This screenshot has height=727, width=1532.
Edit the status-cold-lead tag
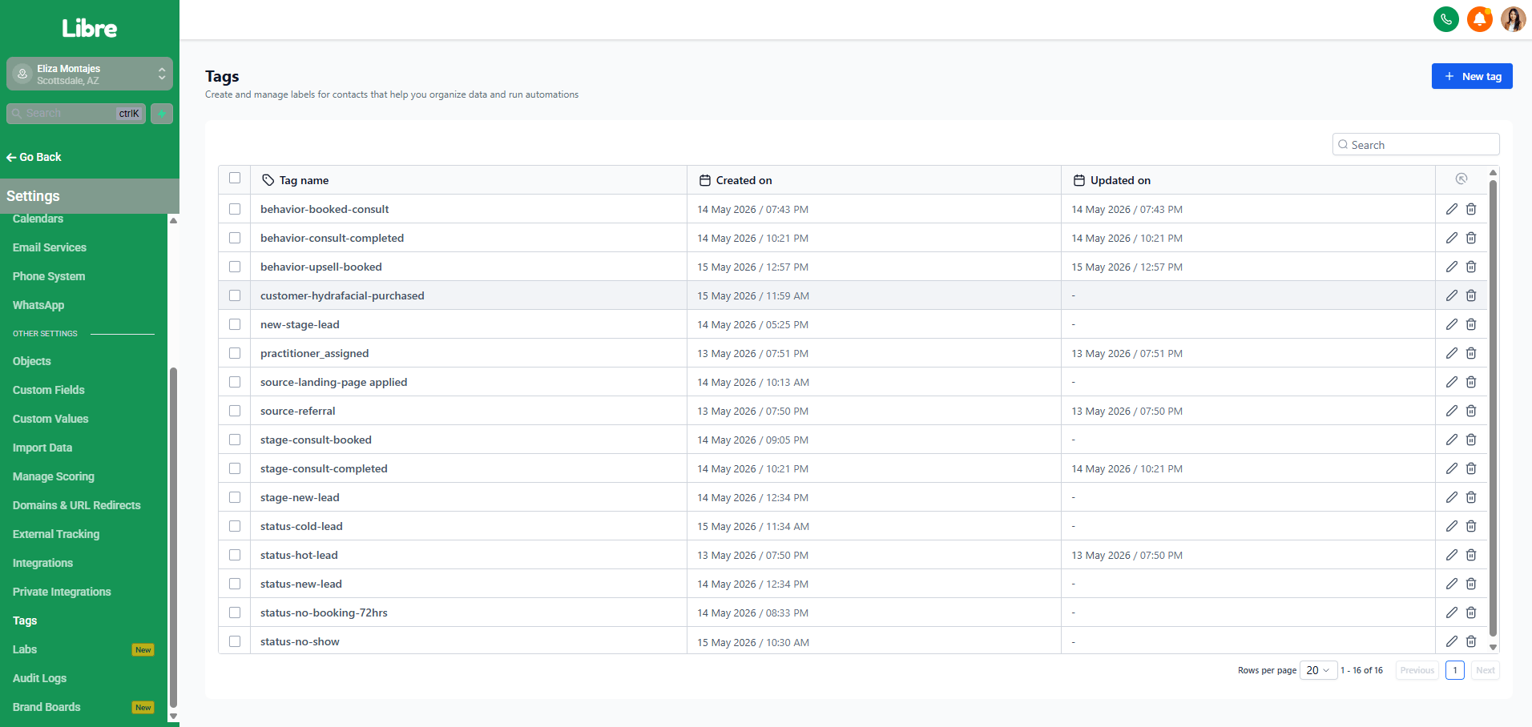[x=1452, y=526]
